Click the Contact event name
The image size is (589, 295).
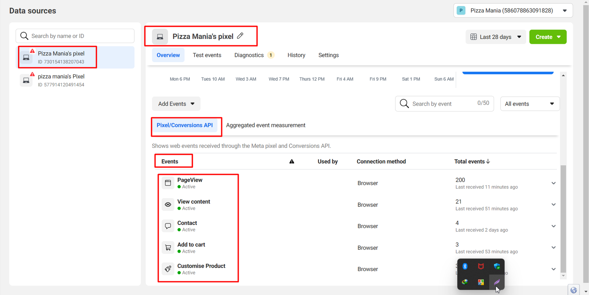(x=187, y=223)
